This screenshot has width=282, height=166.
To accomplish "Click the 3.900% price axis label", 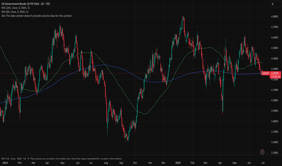I will [275, 111].
